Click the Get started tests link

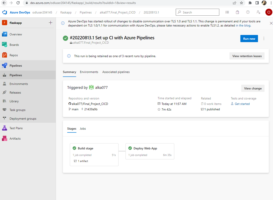pos(242,104)
